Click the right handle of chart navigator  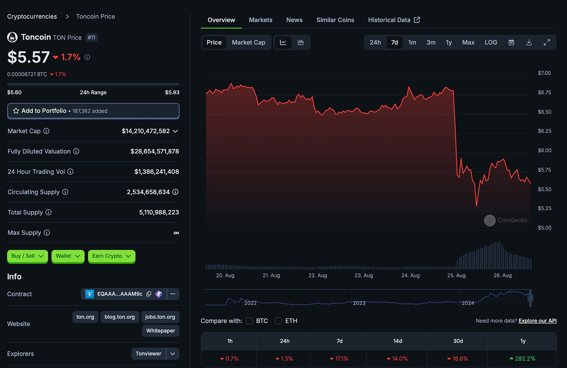click(x=530, y=298)
